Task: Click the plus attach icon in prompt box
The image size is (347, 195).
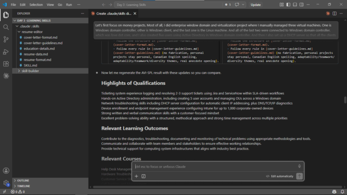Action: [x=136, y=176]
